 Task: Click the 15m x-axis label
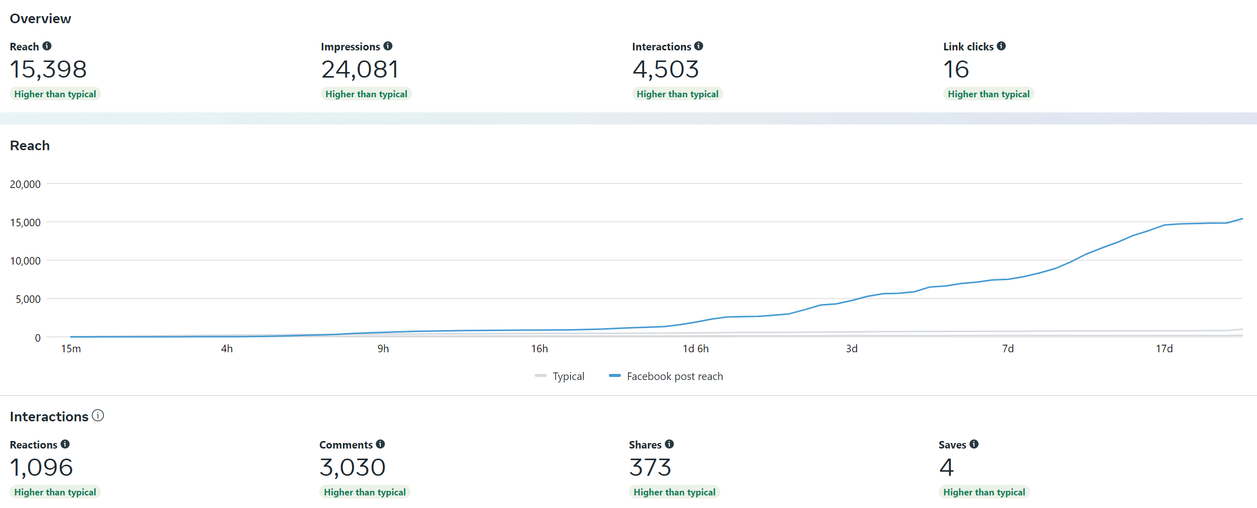[x=71, y=349]
